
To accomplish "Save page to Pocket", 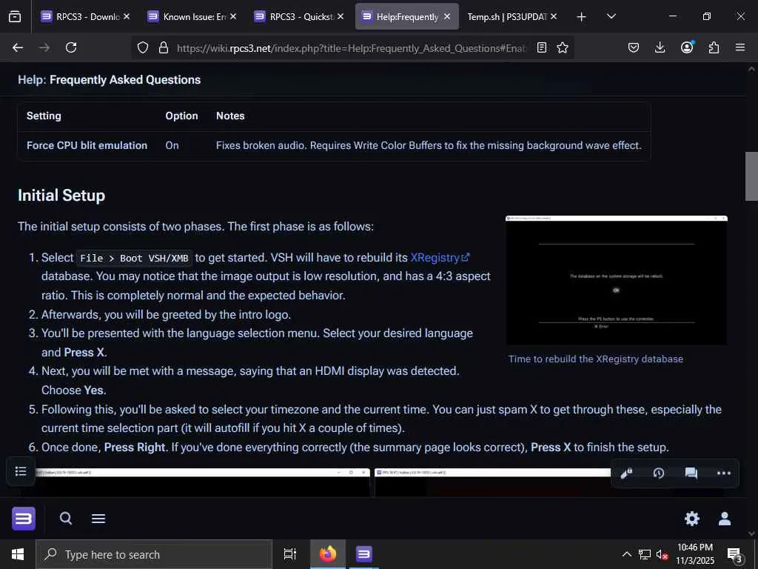I will pyautogui.click(x=634, y=47).
